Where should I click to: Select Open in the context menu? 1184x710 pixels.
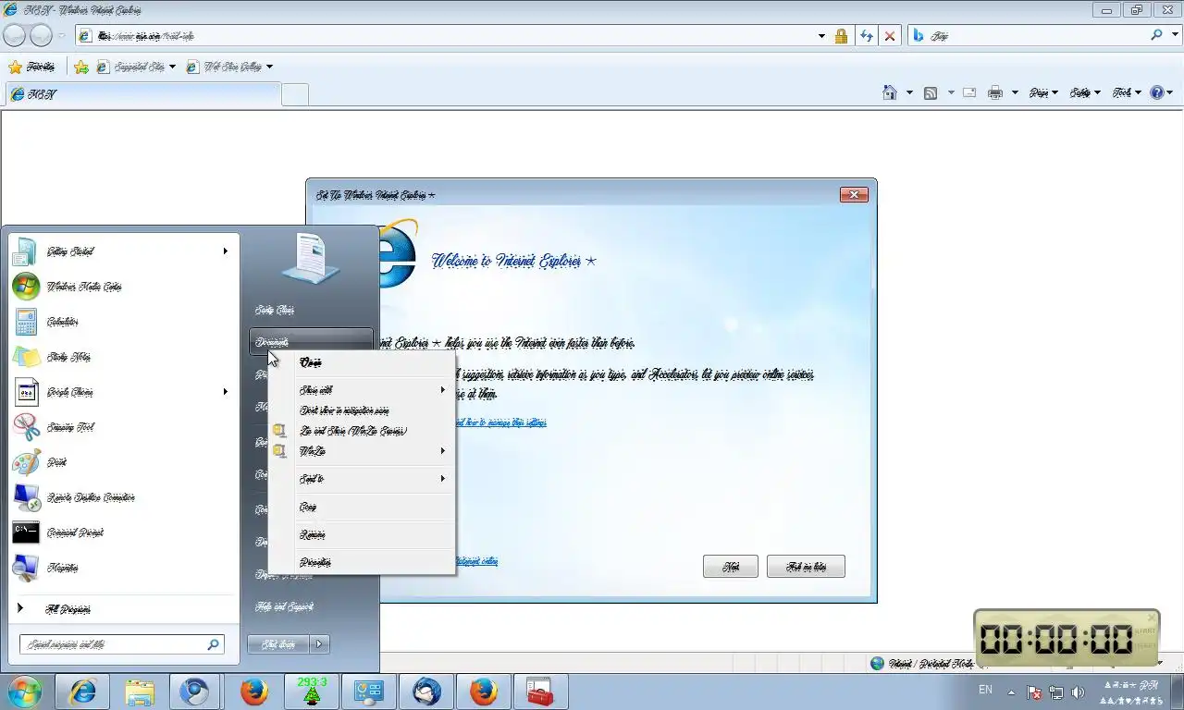click(x=362, y=362)
